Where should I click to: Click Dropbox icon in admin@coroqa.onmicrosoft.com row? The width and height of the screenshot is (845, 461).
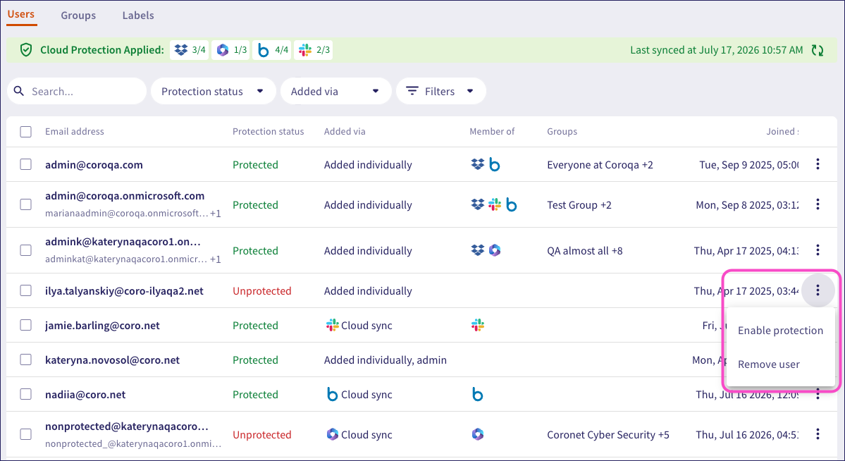pos(477,205)
